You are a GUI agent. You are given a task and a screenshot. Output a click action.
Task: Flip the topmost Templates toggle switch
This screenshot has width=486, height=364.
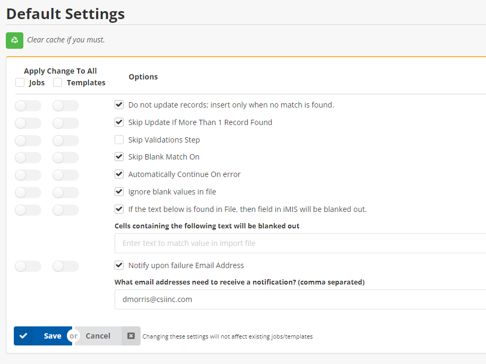coord(65,105)
